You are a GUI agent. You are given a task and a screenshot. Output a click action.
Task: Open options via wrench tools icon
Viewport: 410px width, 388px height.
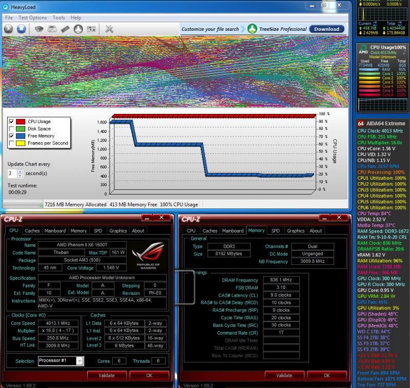(x=109, y=29)
